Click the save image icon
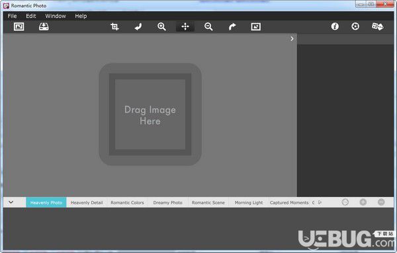This screenshot has width=397, height=253. (x=44, y=26)
